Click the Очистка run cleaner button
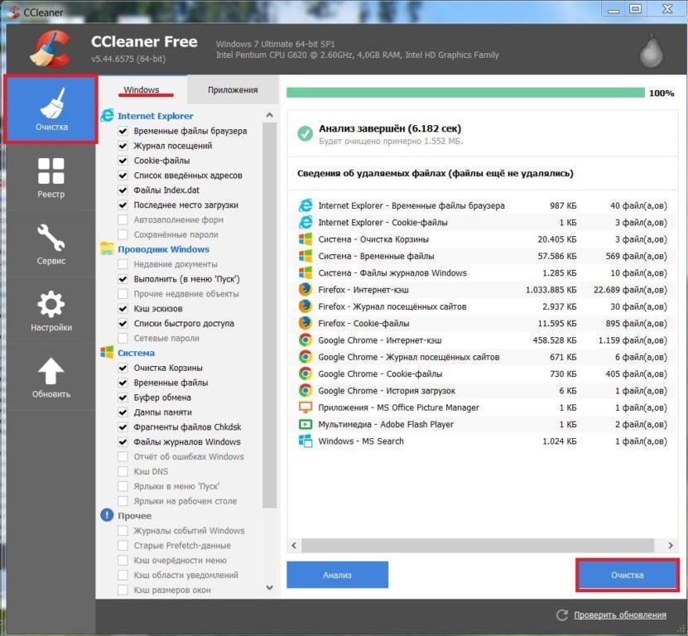This screenshot has width=688, height=636. pyautogui.click(x=628, y=575)
